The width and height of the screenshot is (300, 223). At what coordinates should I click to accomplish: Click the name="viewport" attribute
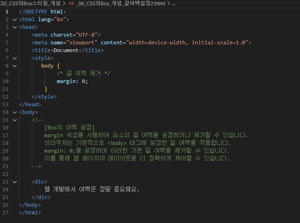click(74, 43)
